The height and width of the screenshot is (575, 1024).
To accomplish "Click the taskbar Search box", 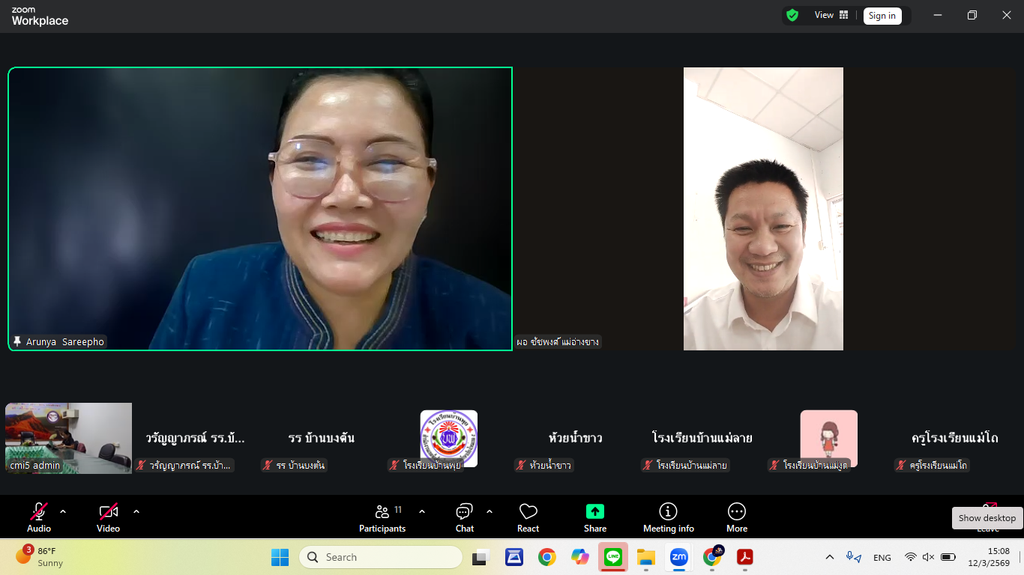I will pyautogui.click(x=381, y=557).
